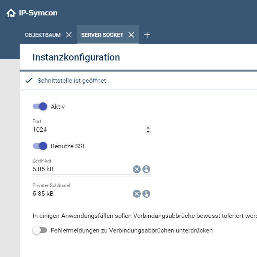Image resolution: width=257 pixels, height=257 pixels.
Task: Disable the Aktiv switch
Action: click(40, 107)
